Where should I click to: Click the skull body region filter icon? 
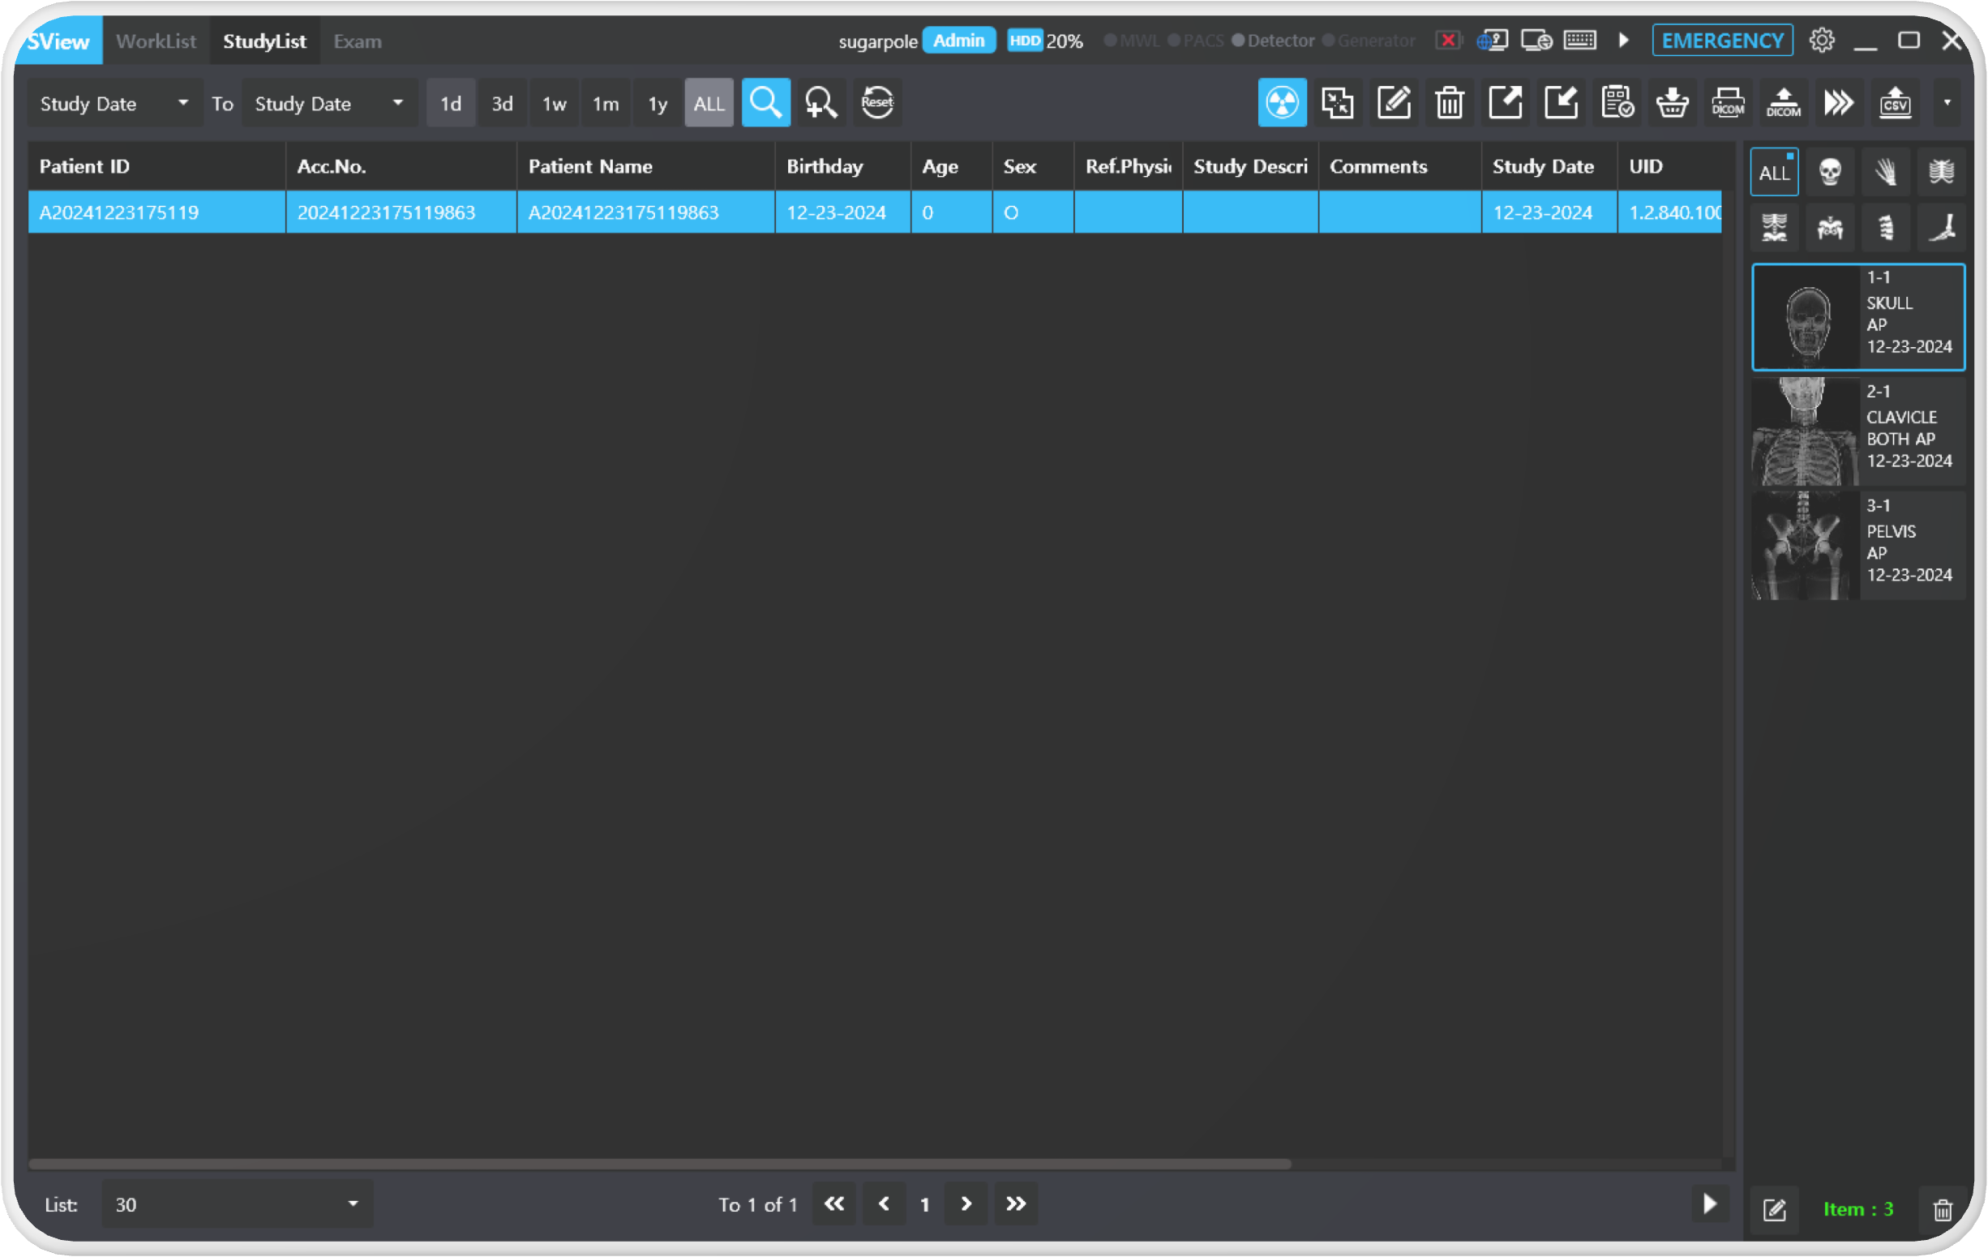coord(1830,172)
